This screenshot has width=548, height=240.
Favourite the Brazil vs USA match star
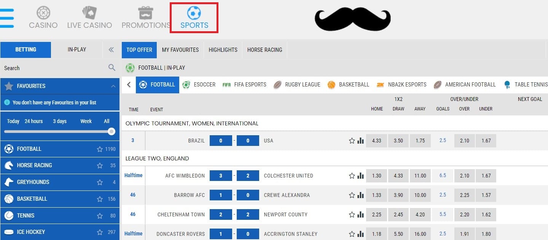point(352,141)
